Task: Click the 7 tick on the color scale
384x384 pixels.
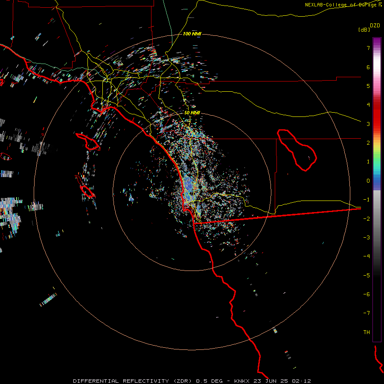Action: pyautogui.click(x=368, y=48)
